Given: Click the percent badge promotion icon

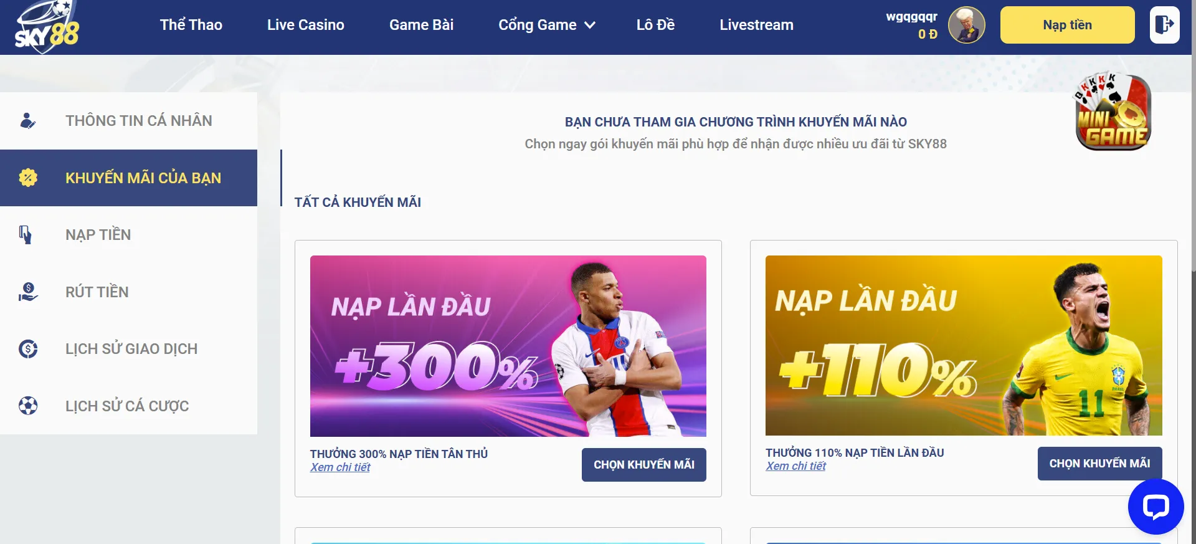Looking at the screenshot, I should (28, 178).
